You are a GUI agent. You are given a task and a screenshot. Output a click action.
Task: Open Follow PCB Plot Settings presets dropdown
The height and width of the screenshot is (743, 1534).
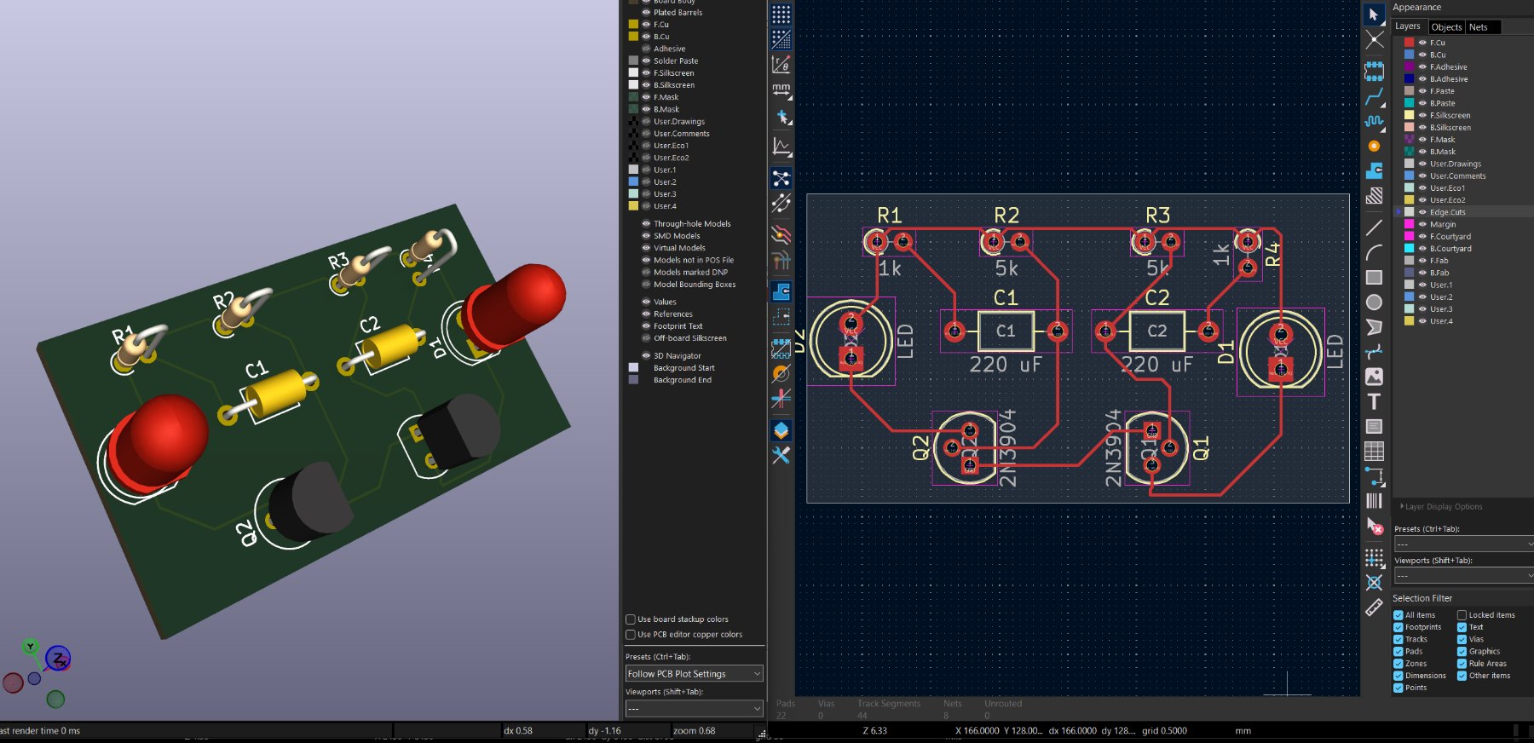(694, 674)
